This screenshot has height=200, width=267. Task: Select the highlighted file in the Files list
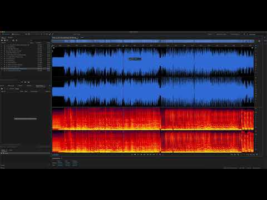[x=25, y=69]
